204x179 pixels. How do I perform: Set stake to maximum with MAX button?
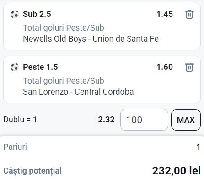point(186,120)
